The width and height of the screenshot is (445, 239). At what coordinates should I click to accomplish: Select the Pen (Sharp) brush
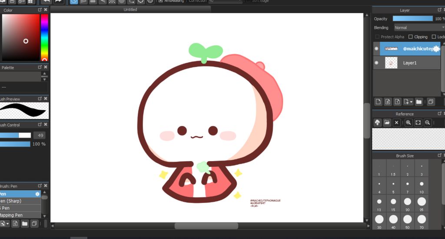click(20, 201)
